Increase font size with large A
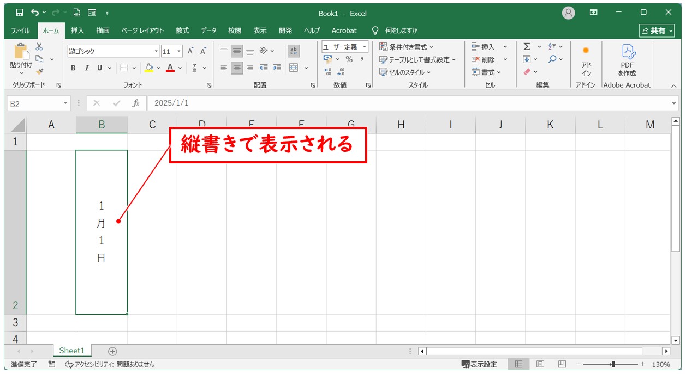The width and height of the screenshot is (686, 374). tap(190, 51)
